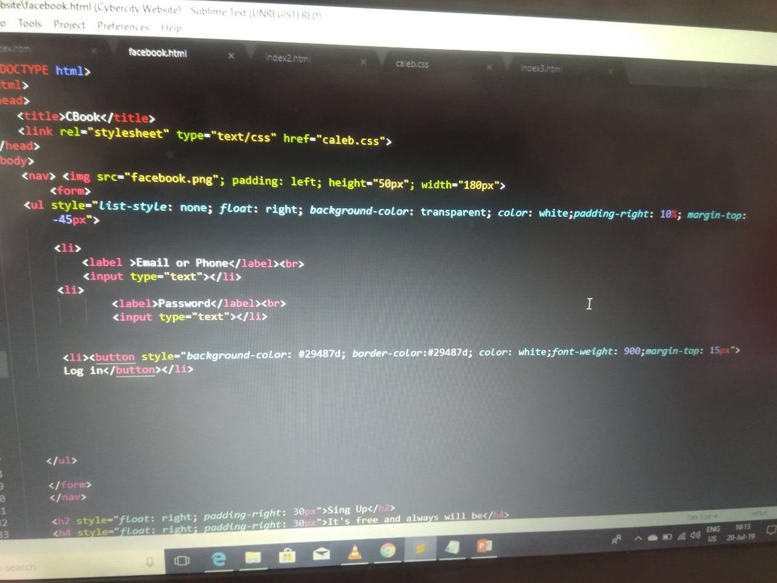Switch to the caleb.css tab
Viewport: 777px width, 583px height.
click(412, 63)
